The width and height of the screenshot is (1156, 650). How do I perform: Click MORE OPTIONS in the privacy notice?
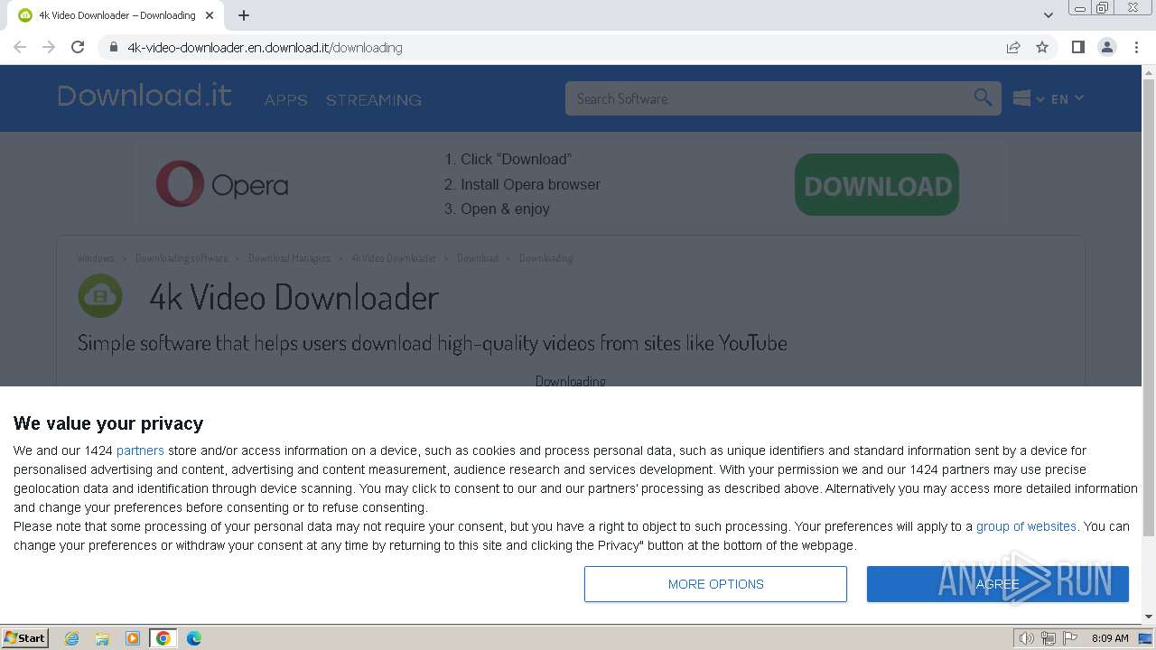[715, 584]
